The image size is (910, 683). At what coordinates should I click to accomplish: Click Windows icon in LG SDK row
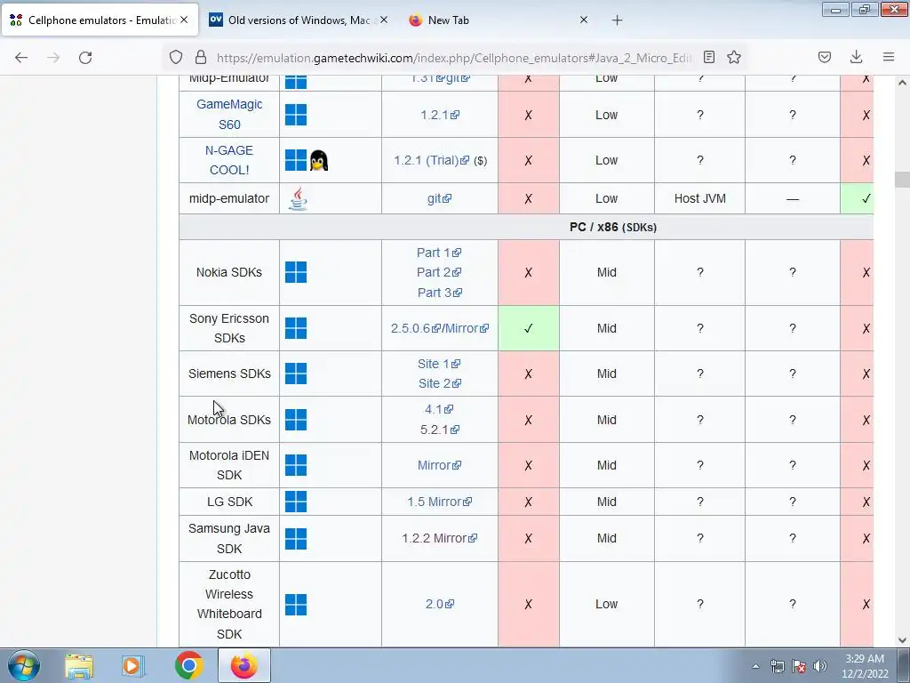tap(296, 502)
